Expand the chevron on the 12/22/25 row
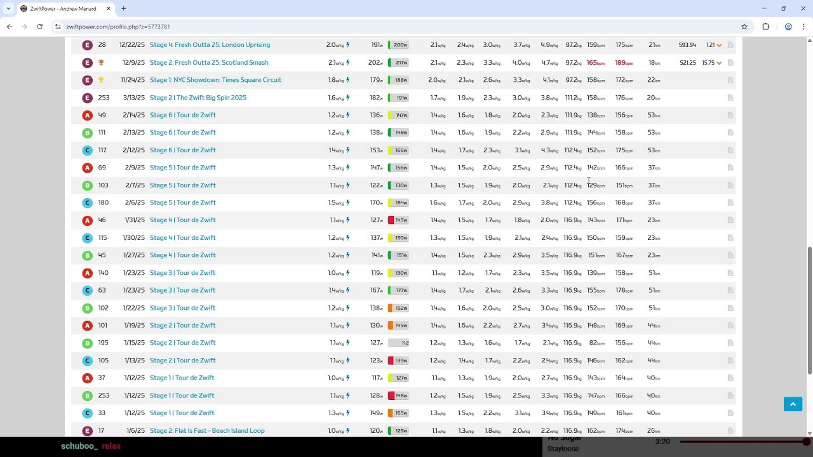The height and width of the screenshot is (457, 813). pyautogui.click(x=719, y=45)
